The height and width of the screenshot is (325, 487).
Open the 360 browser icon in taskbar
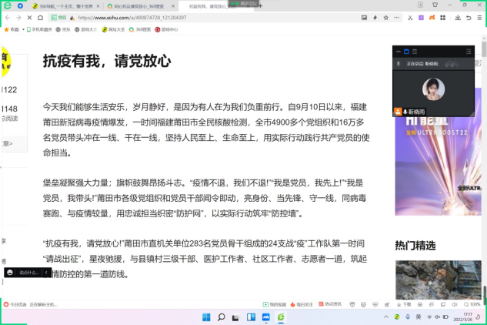[x=282, y=317]
